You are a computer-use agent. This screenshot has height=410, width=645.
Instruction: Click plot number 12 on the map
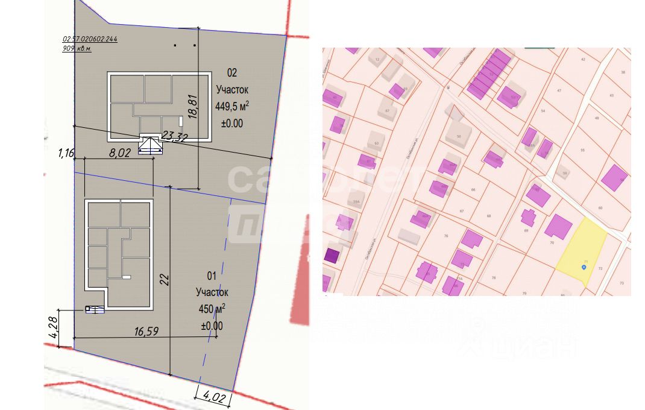tap(377, 60)
